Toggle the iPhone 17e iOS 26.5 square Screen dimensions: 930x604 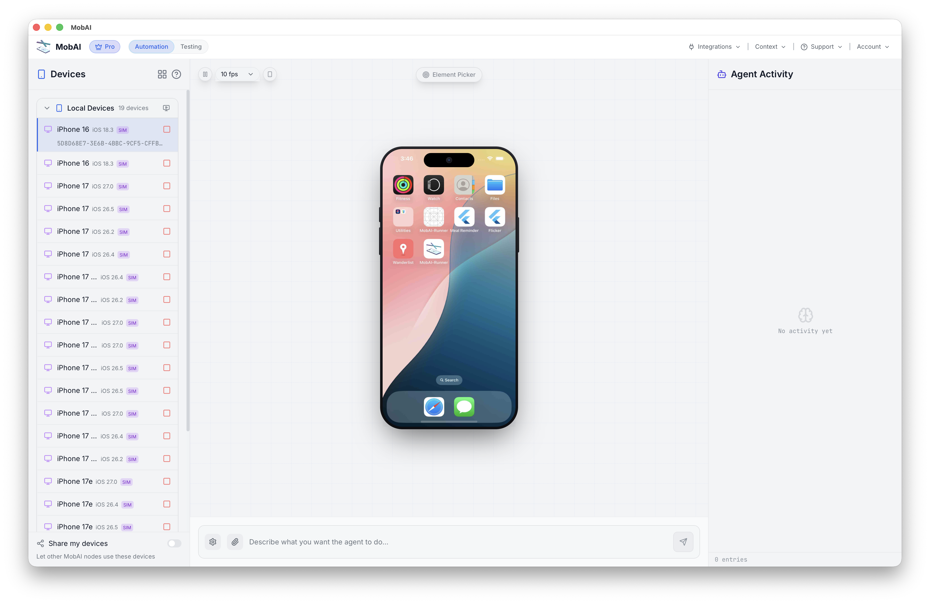(x=167, y=527)
